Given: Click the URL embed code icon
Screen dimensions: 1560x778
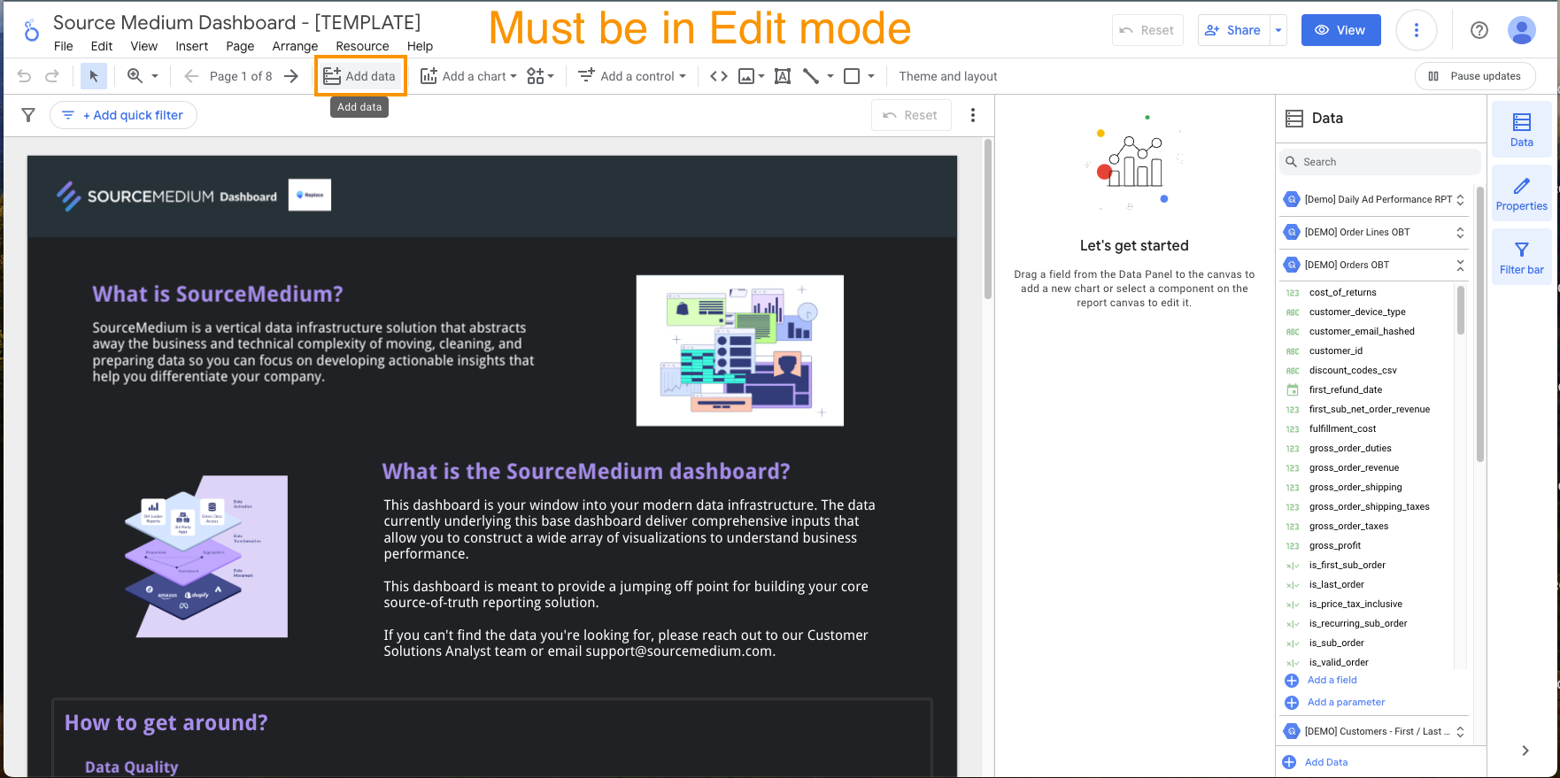Looking at the screenshot, I should click(719, 76).
